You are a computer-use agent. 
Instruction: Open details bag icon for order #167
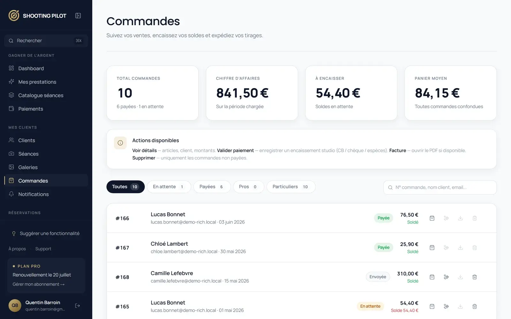(432, 248)
